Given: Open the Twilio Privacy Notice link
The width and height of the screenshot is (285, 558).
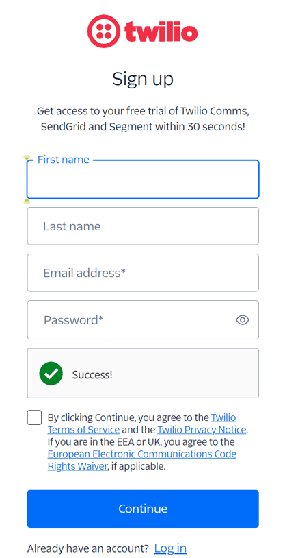Looking at the screenshot, I should click(x=202, y=430).
